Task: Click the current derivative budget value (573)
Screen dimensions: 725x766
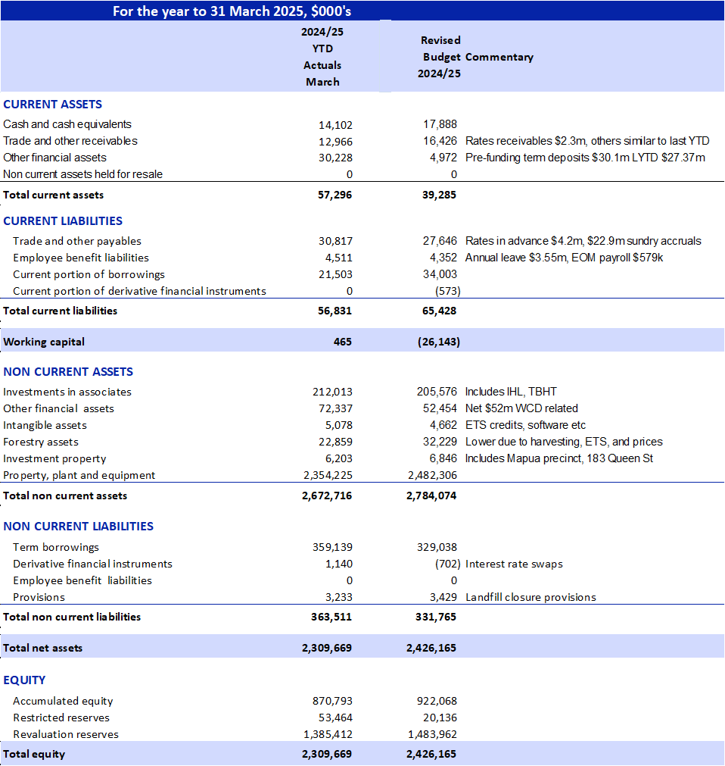Action: tap(448, 291)
